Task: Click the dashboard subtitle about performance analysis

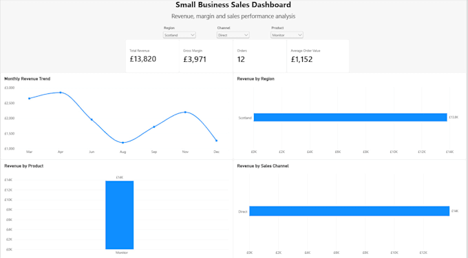Action: tap(233, 16)
